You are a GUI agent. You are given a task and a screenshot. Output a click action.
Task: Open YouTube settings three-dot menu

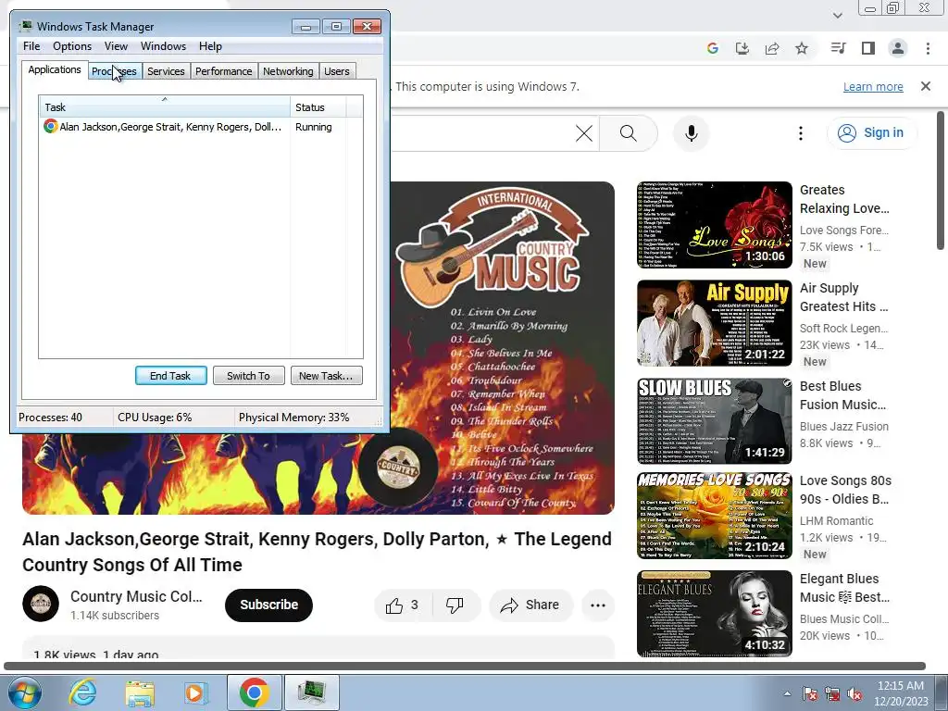pos(801,133)
